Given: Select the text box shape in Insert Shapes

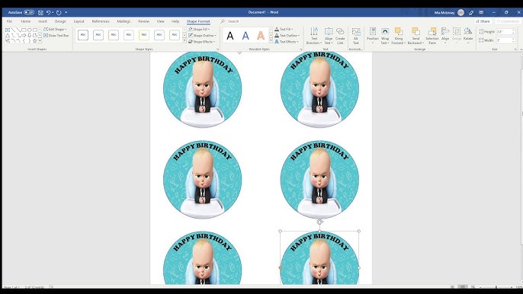Looking at the screenshot, I should click(x=8, y=30).
